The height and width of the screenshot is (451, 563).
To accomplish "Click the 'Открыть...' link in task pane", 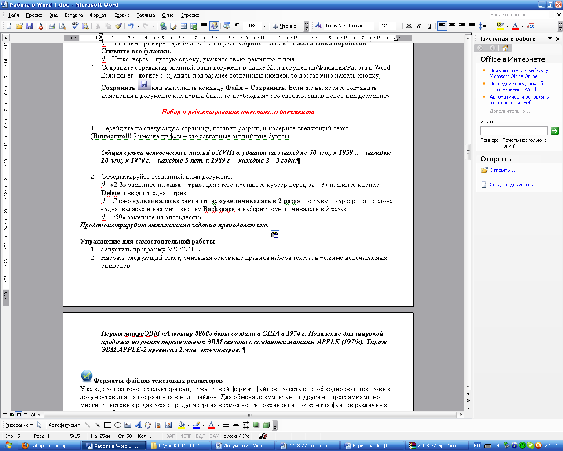I will click(502, 170).
